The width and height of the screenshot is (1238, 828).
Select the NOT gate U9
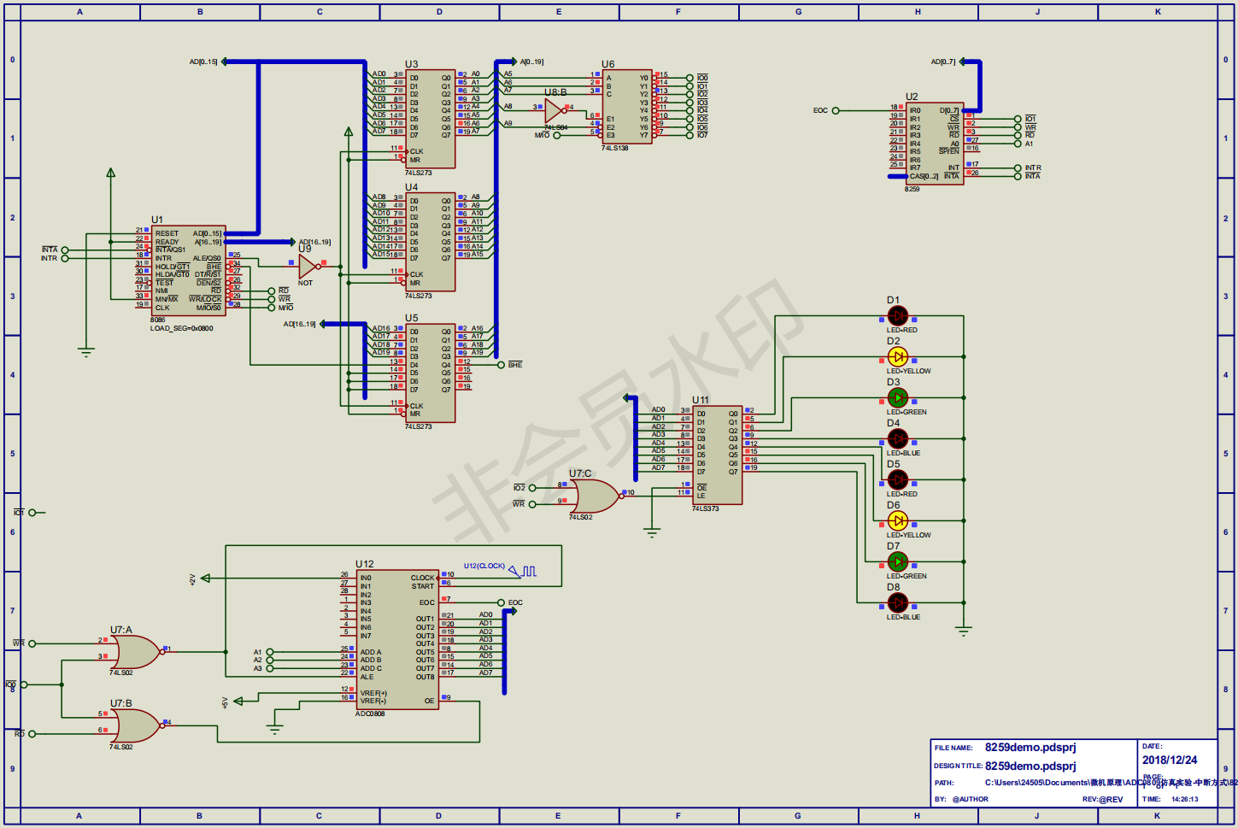(x=308, y=267)
